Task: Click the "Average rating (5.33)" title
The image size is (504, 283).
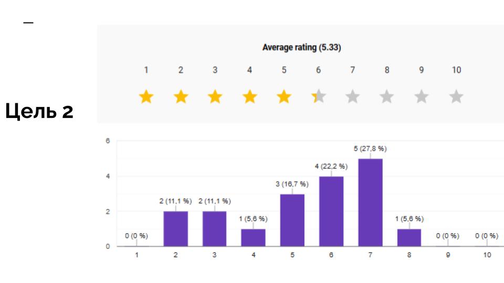Action: (302, 48)
